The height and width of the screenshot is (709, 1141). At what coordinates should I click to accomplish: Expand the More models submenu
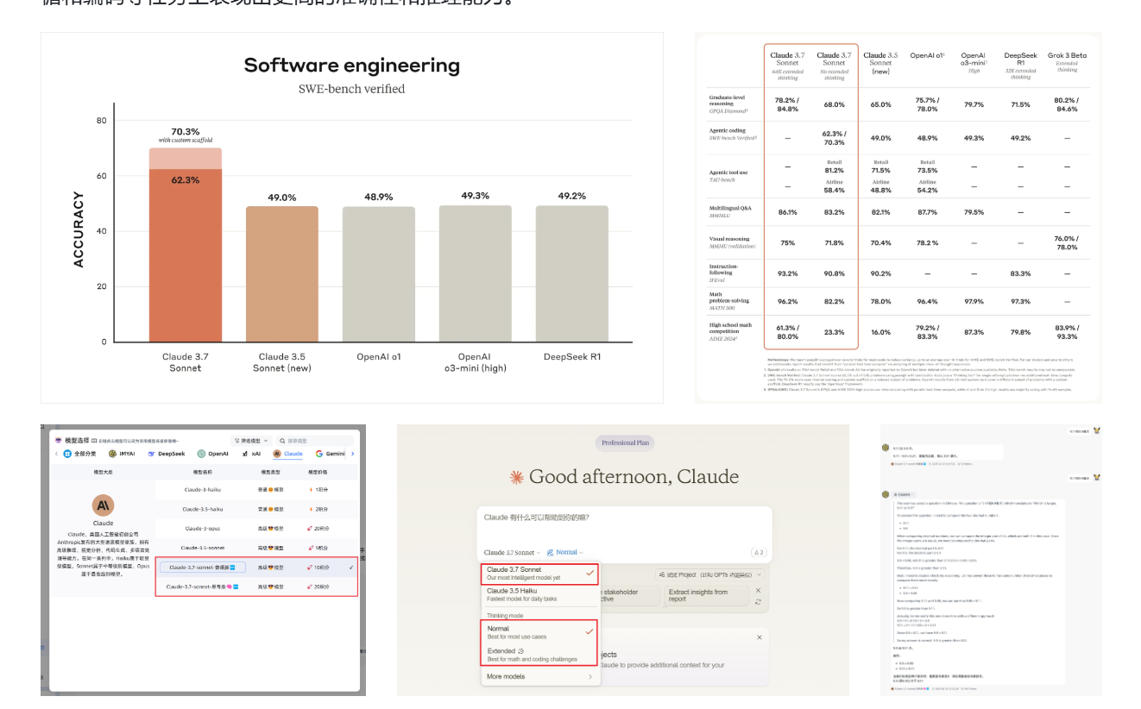(539, 676)
